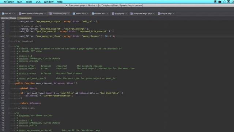Click 'public function menu_classes' declaration

(x=46, y=83)
